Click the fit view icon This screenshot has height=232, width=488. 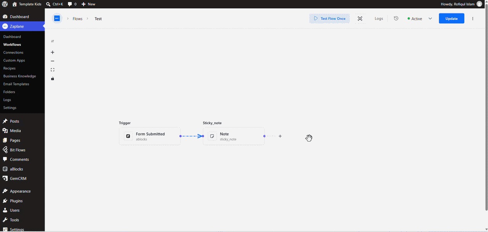point(53,70)
